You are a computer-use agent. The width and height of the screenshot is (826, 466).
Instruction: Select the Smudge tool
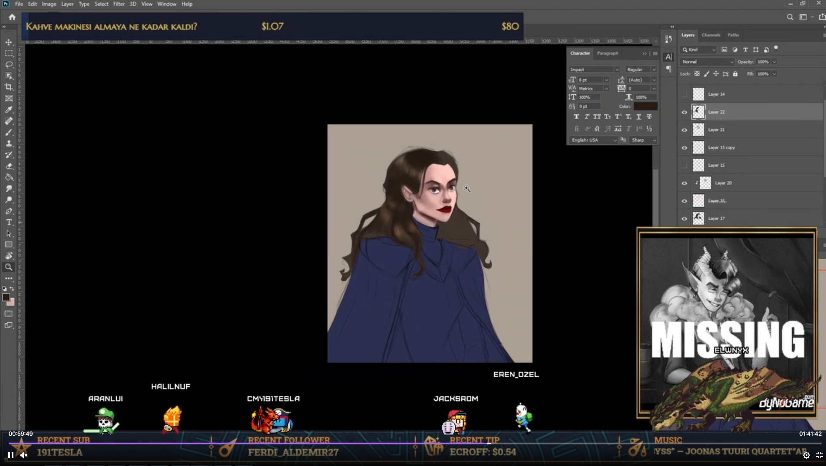click(x=9, y=188)
